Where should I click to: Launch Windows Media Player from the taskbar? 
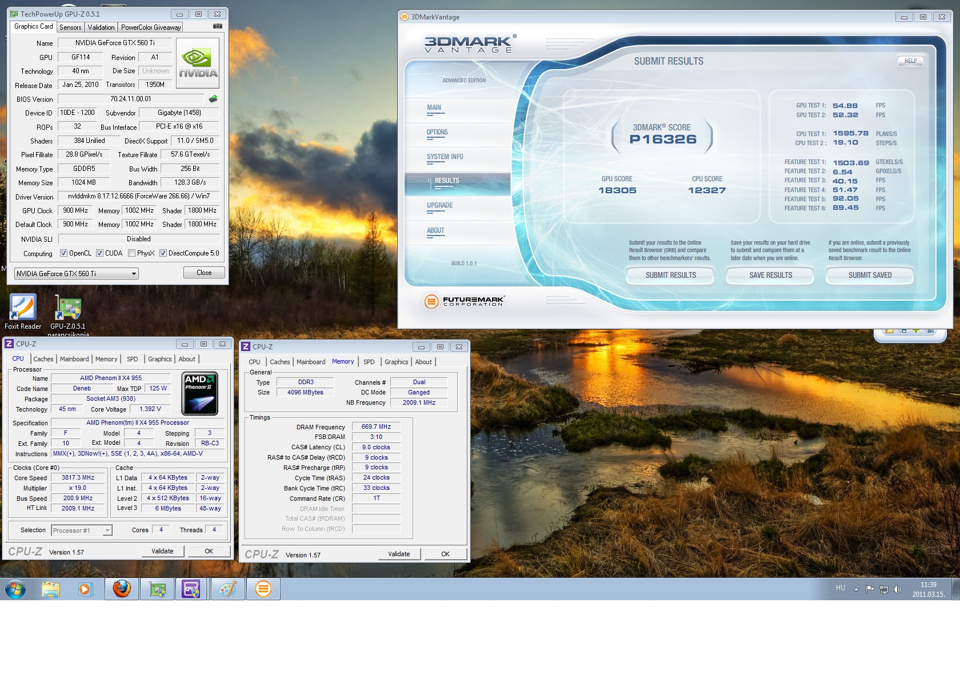85,589
